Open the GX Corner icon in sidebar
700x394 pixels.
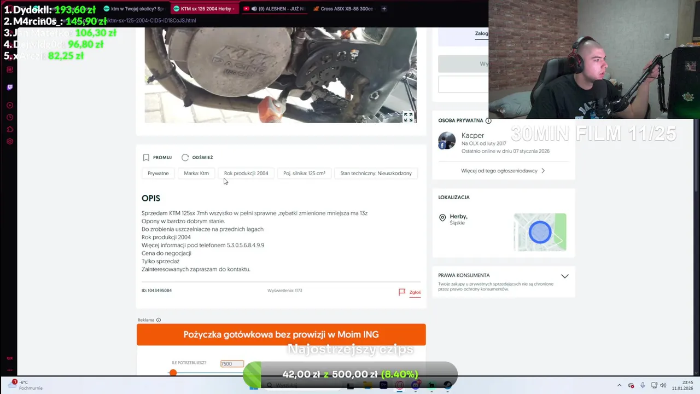coord(10,358)
